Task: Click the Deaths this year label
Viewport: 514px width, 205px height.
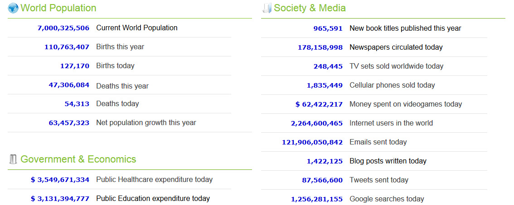Action: (x=122, y=86)
